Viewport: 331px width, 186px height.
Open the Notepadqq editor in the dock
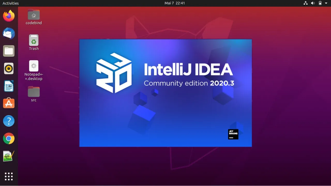(9, 156)
